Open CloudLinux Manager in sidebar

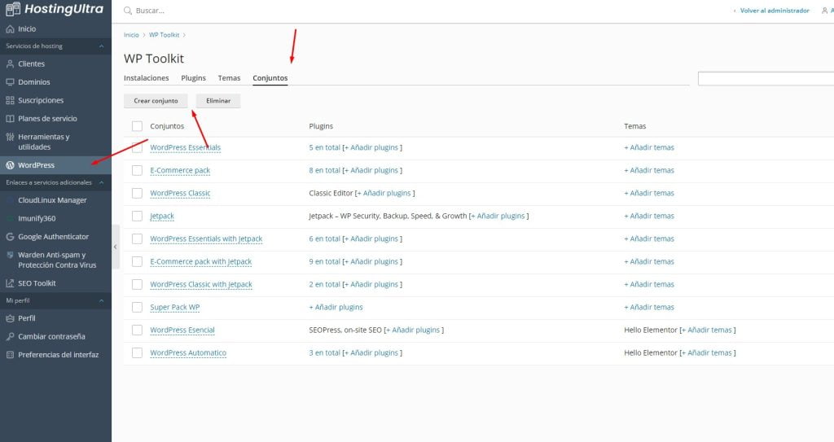(x=52, y=200)
